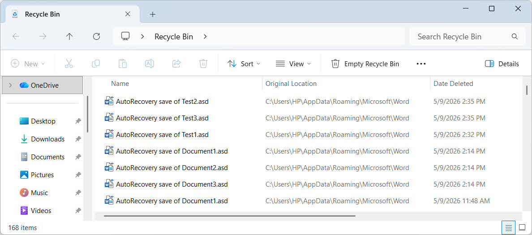532x235 pixels.
Task: Select AutoRecovery save of Document3.asd
Action: click(172, 184)
